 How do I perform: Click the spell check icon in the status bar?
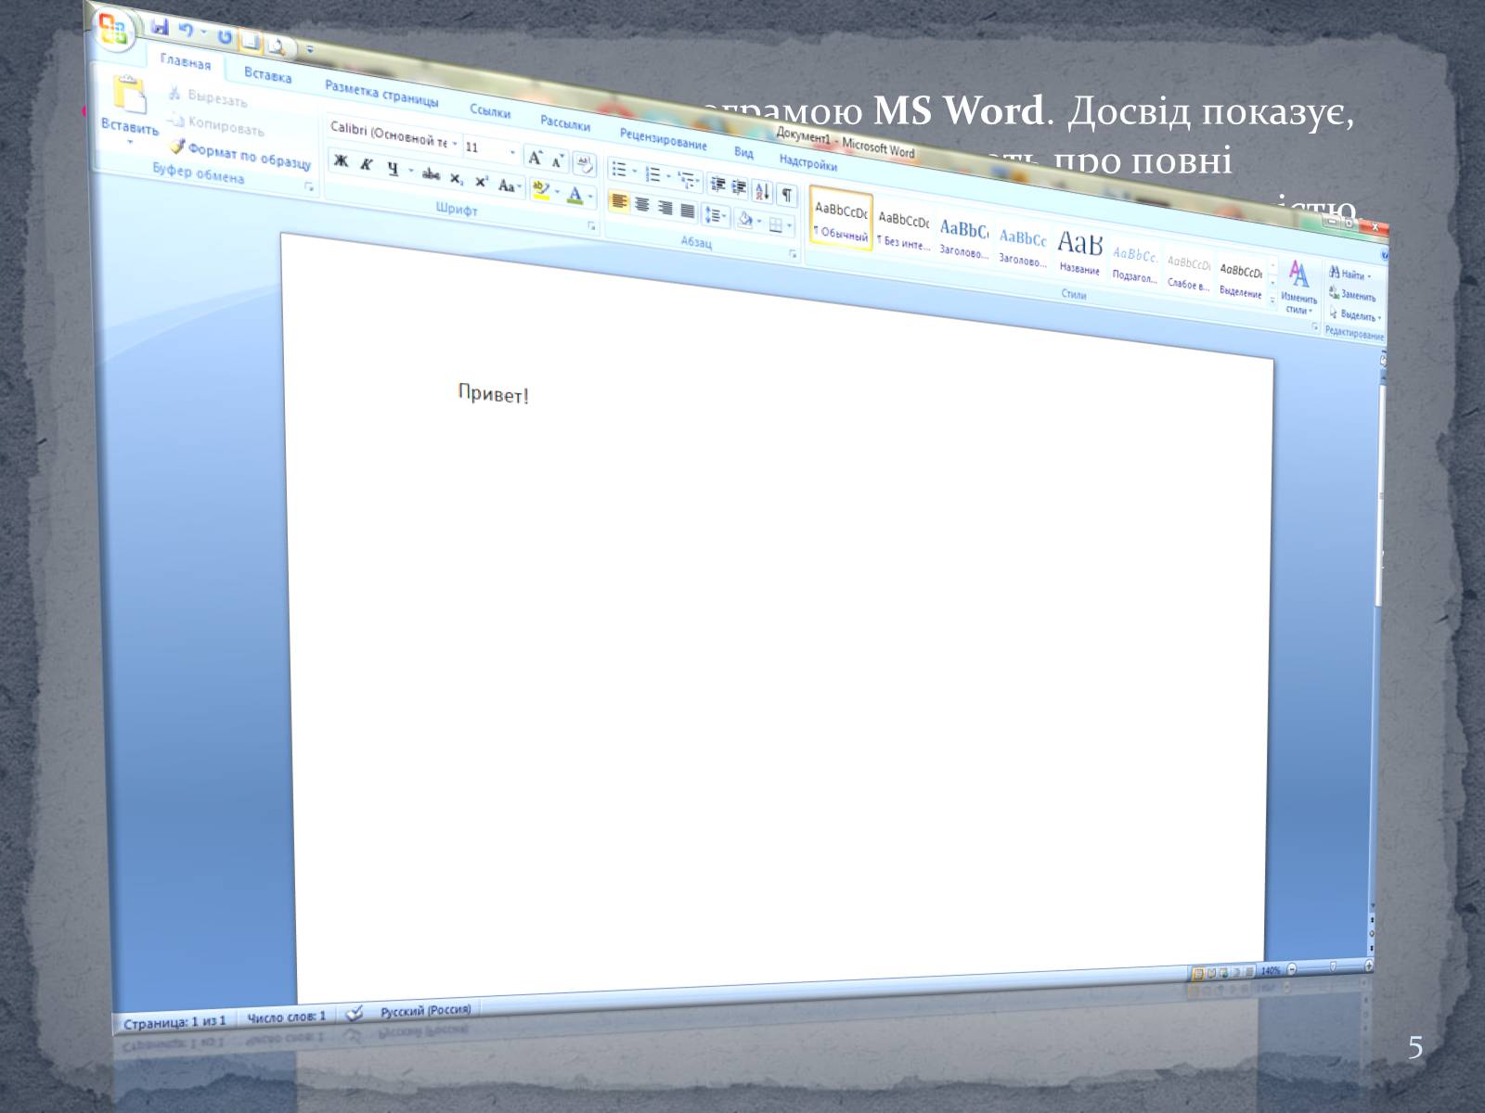pos(354,1014)
